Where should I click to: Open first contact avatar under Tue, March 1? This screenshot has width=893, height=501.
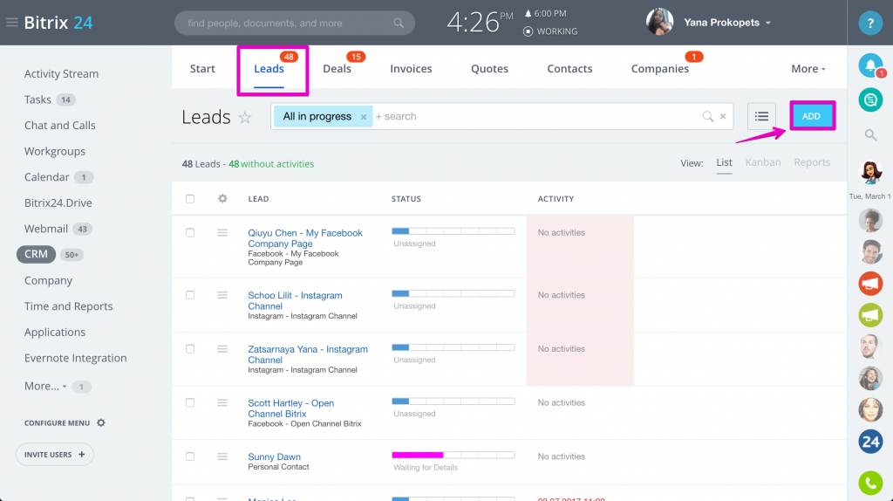click(x=870, y=221)
